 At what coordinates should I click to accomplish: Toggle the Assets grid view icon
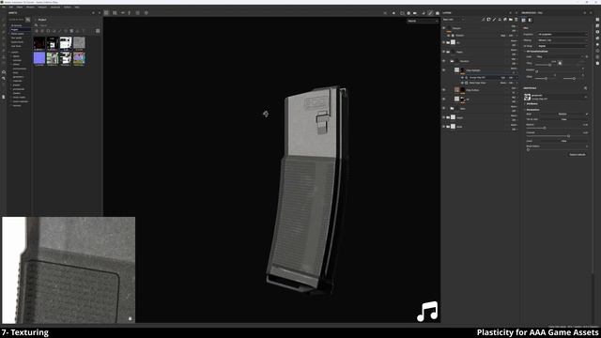tap(98, 31)
